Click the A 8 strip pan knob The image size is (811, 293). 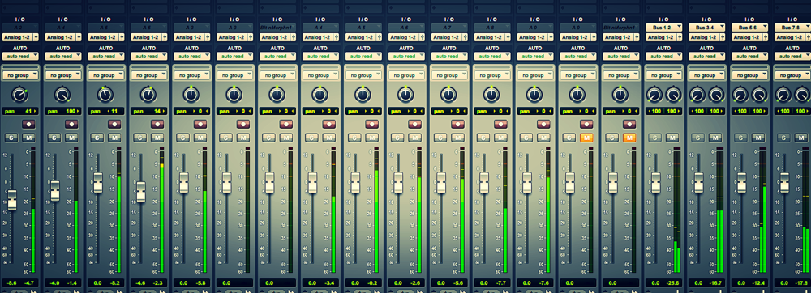tap(492, 95)
